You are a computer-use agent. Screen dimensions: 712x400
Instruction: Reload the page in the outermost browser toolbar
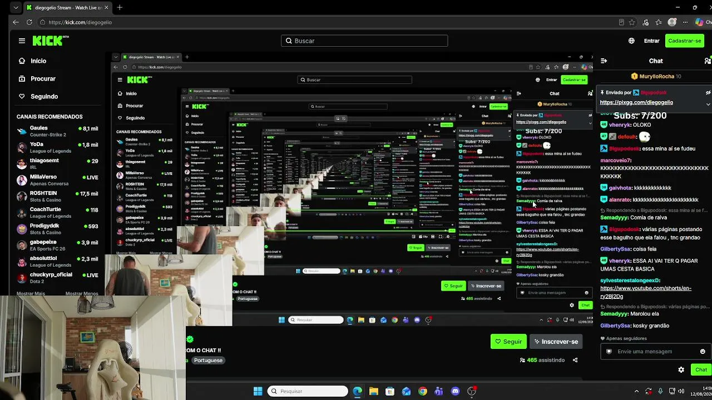(x=29, y=22)
